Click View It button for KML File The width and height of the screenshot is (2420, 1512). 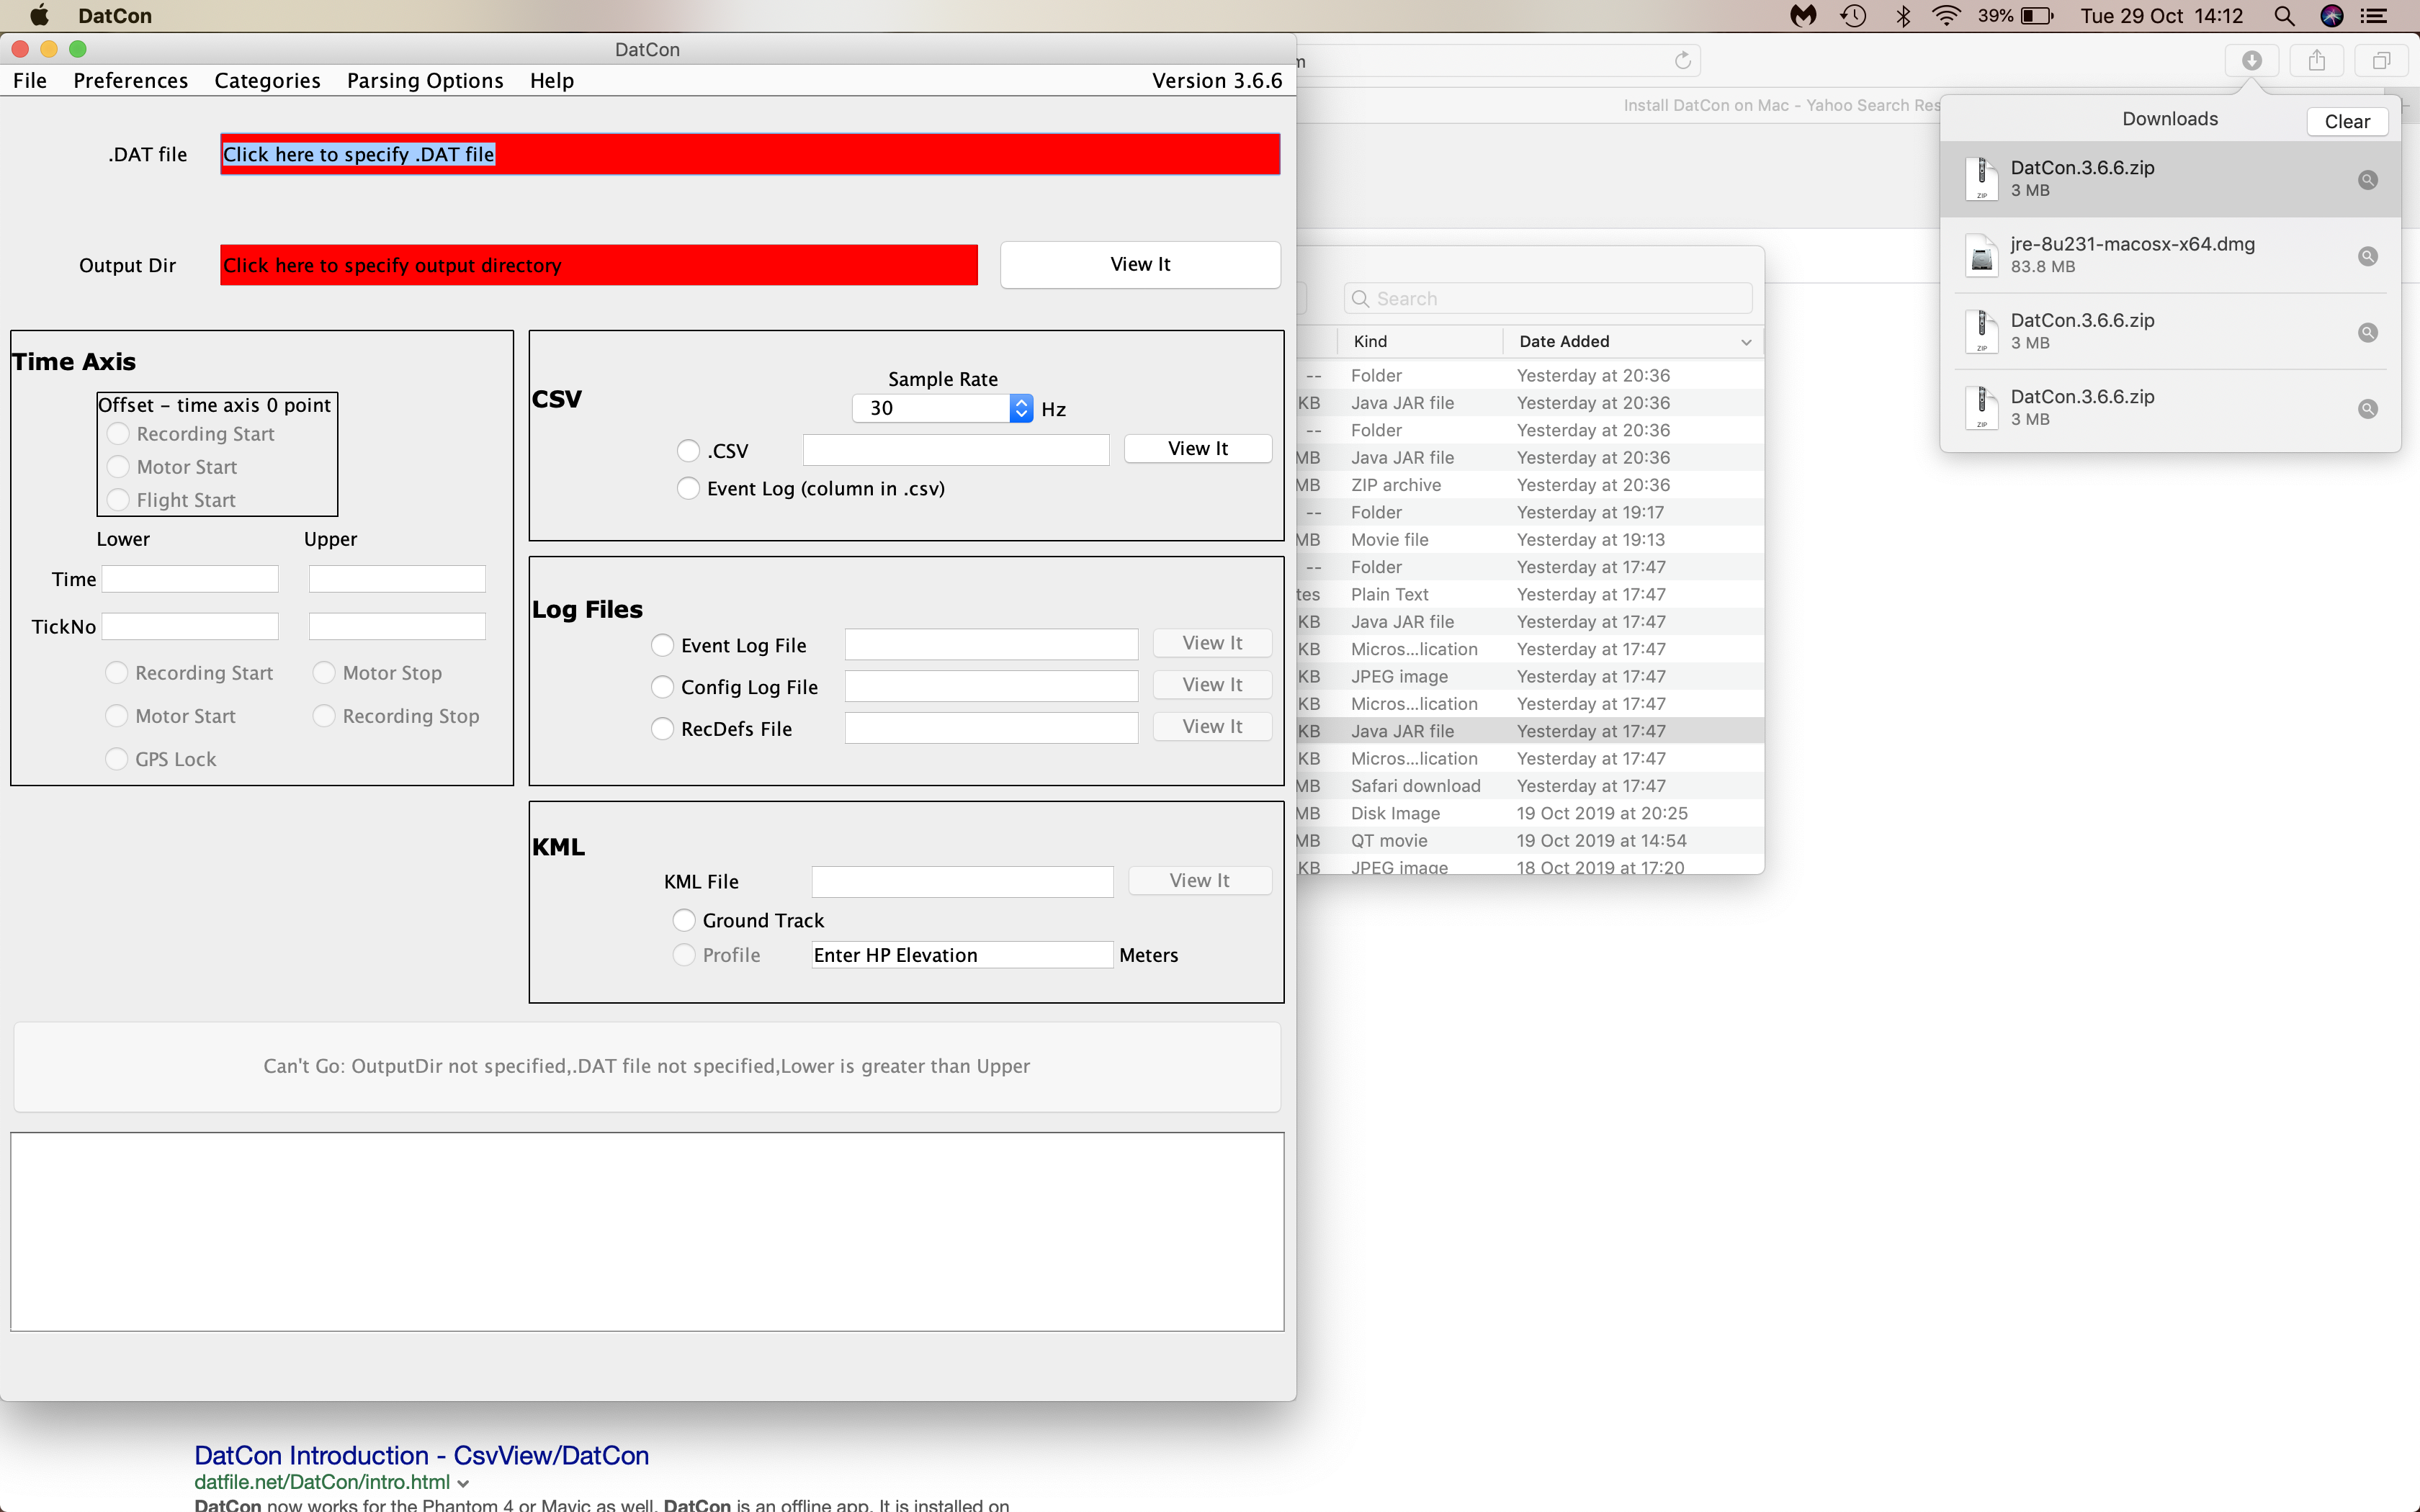(x=1200, y=880)
